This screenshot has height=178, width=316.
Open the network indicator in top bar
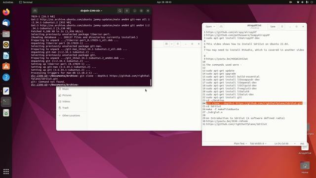(298, 2)
